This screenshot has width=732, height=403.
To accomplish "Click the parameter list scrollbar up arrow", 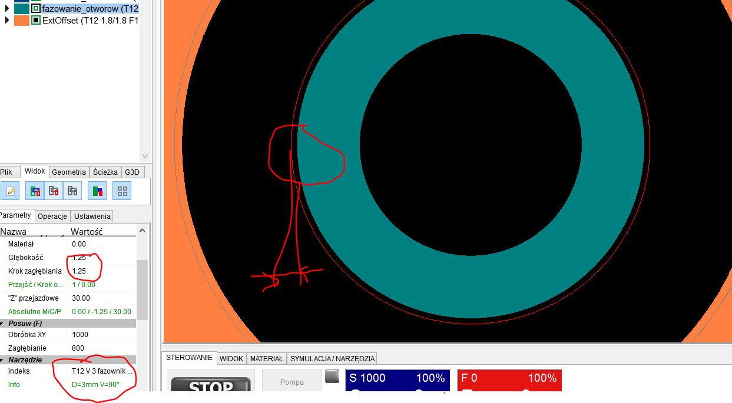I will (143, 231).
